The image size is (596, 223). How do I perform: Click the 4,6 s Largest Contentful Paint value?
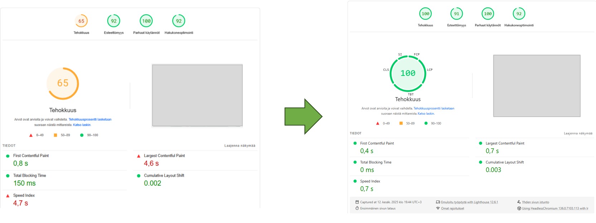151,164
